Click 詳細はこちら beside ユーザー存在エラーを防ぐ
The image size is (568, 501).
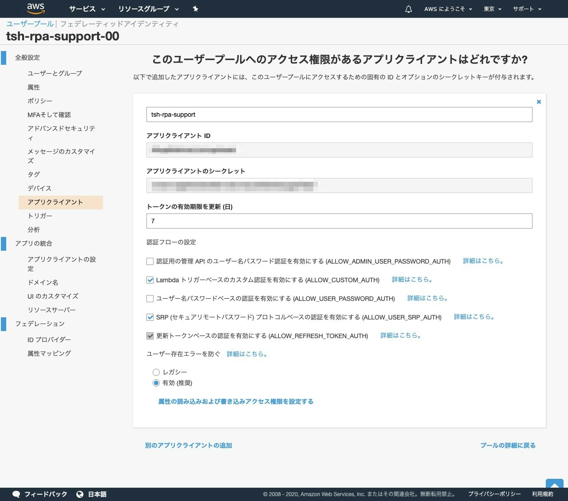click(x=247, y=354)
